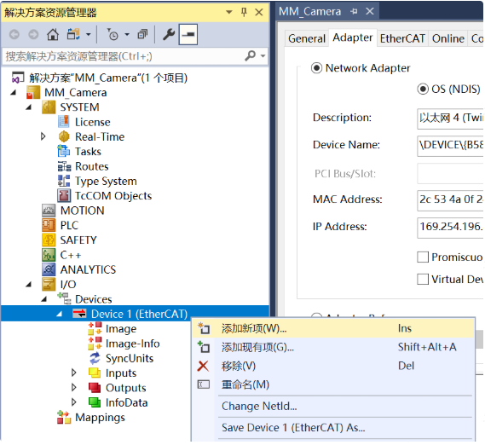Select the Network Adapter radio button
The image size is (485, 445).
(x=316, y=67)
